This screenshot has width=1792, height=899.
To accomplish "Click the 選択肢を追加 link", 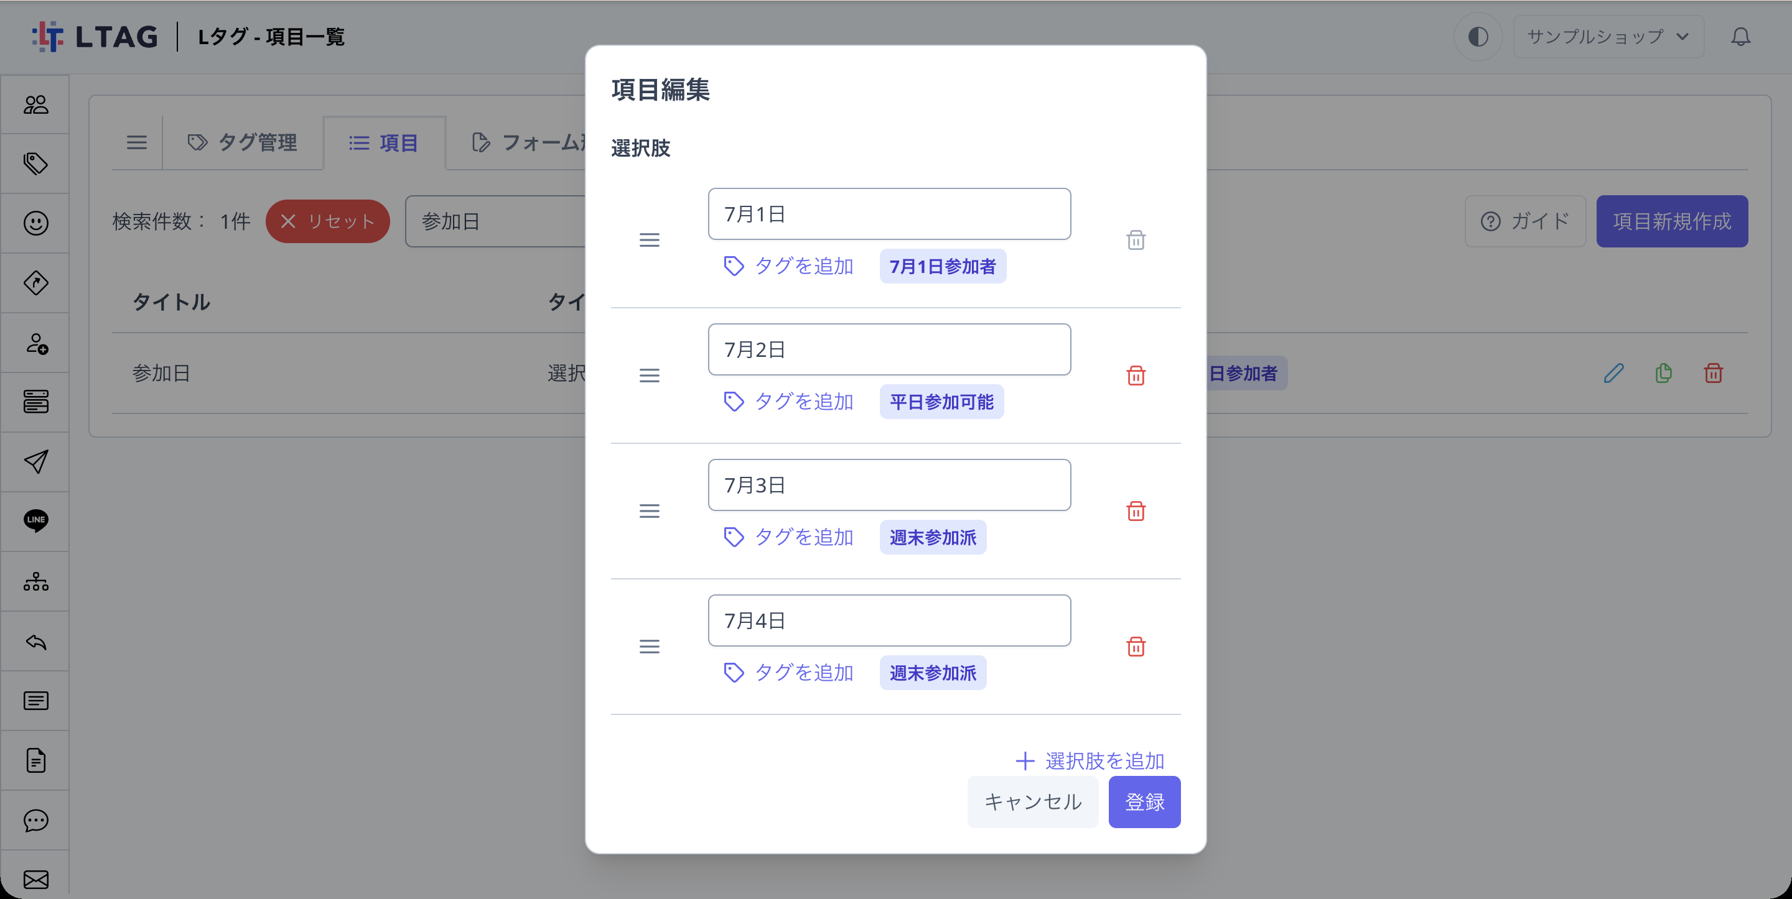I will (1090, 760).
